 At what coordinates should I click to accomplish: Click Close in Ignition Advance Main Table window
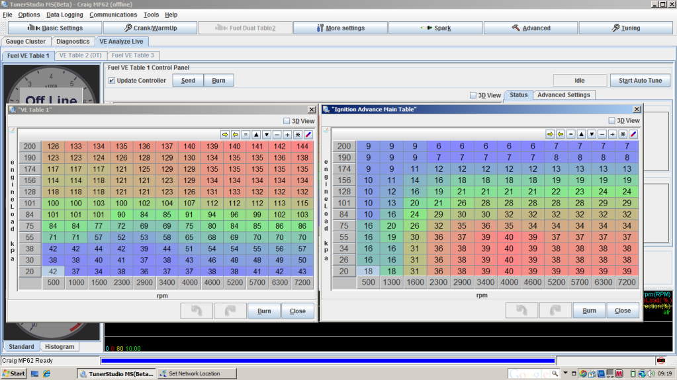[623, 310]
